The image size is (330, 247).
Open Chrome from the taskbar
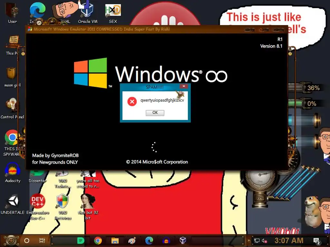(98, 241)
